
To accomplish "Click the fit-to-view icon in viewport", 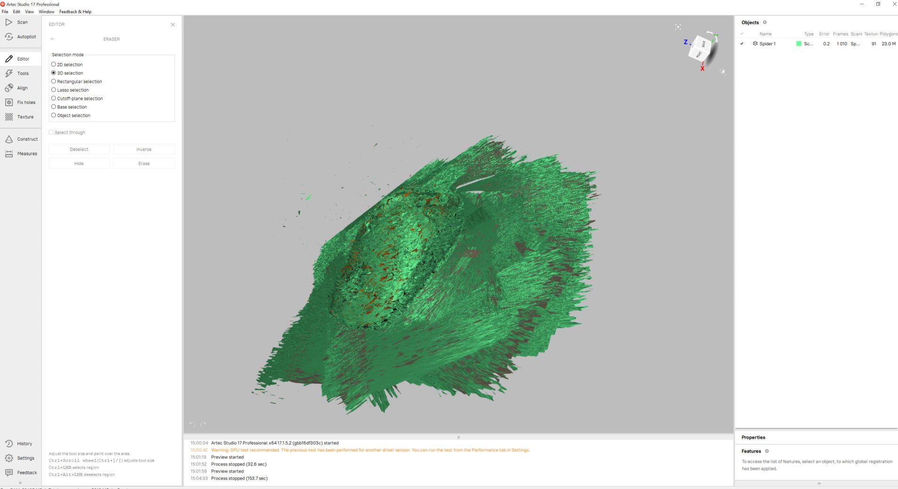I will click(678, 27).
